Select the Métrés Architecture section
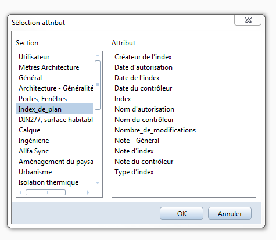Screen dimensions: 276x240 coord(49,67)
